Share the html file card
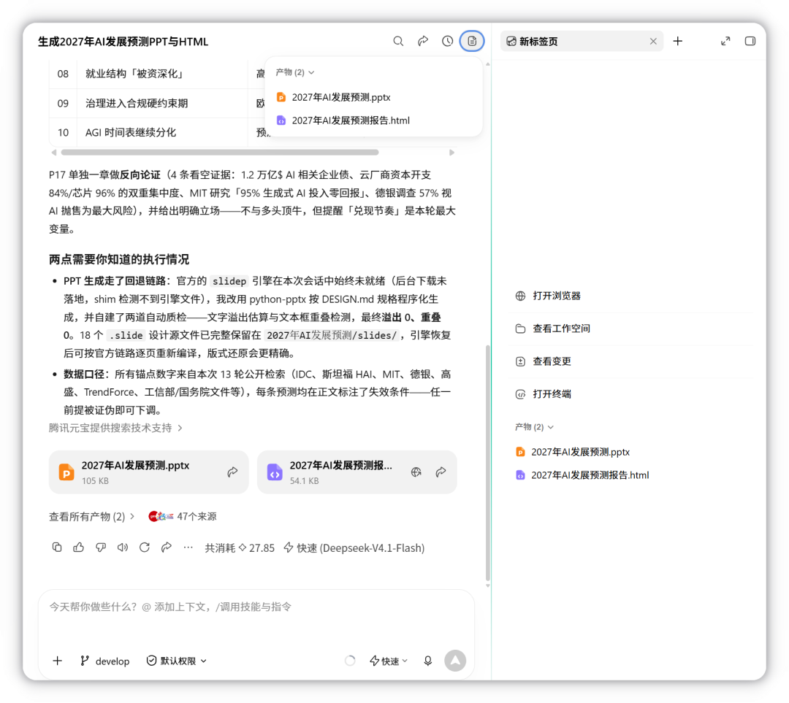This screenshot has width=789, height=703. (441, 472)
